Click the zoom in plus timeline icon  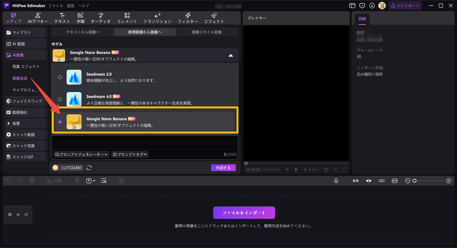(448, 181)
